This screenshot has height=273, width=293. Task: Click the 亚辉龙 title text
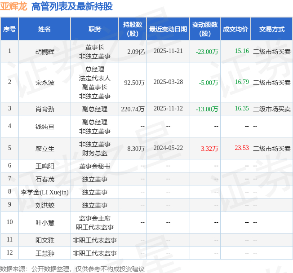pyautogui.click(x=13, y=6)
